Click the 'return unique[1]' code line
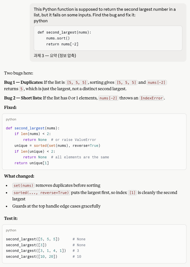This screenshot has height=267, width=190. tap(32, 163)
